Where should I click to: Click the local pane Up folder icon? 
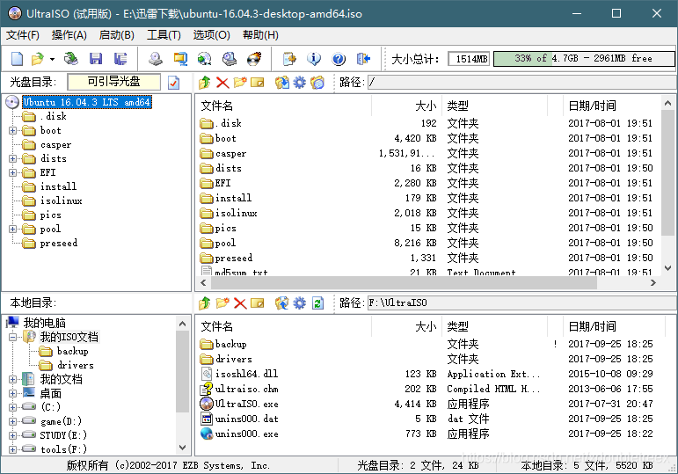point(205,303)
